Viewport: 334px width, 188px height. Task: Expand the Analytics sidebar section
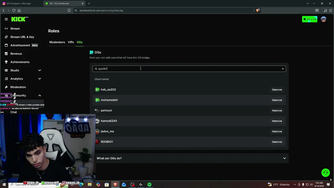tap(40, 79)
